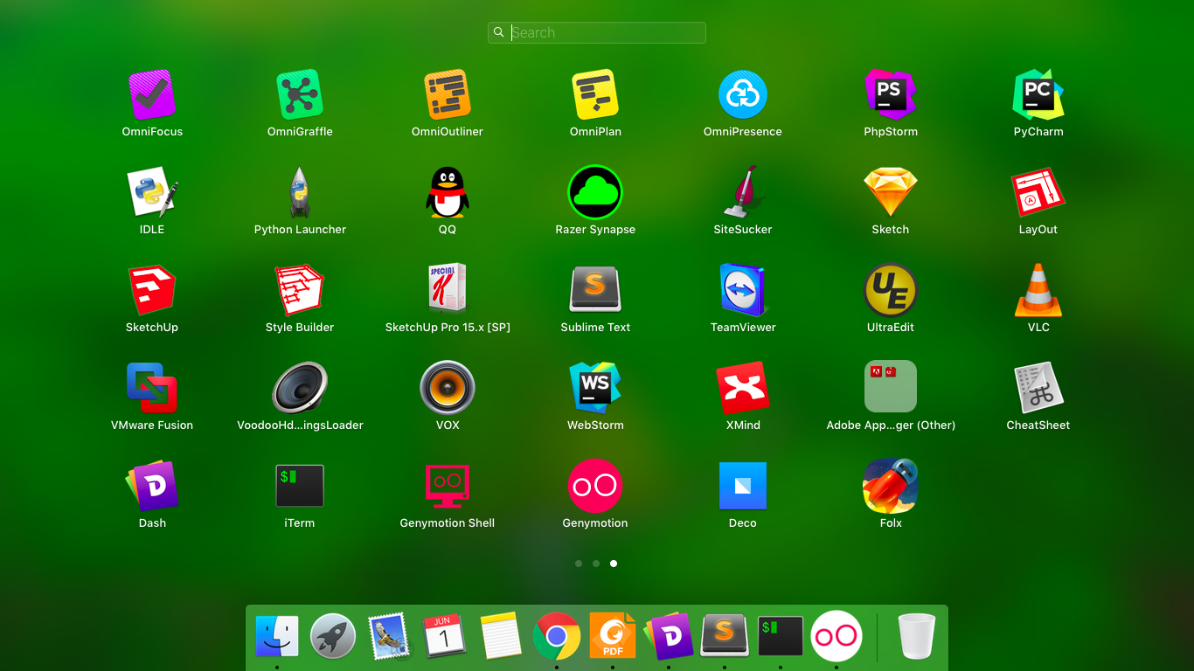
Task: Click the Launchpad search field
Action: point(597,32)
